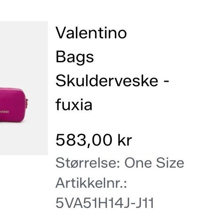Click the dash after 'Skulderveske'
The width and height of the screenshot is (212, 212).
(166, 81)
